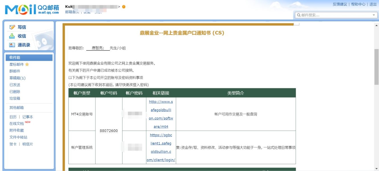Click the star icon beside 星标邮件
Screen dimensions: 379x171
click(x=27, y=64)
